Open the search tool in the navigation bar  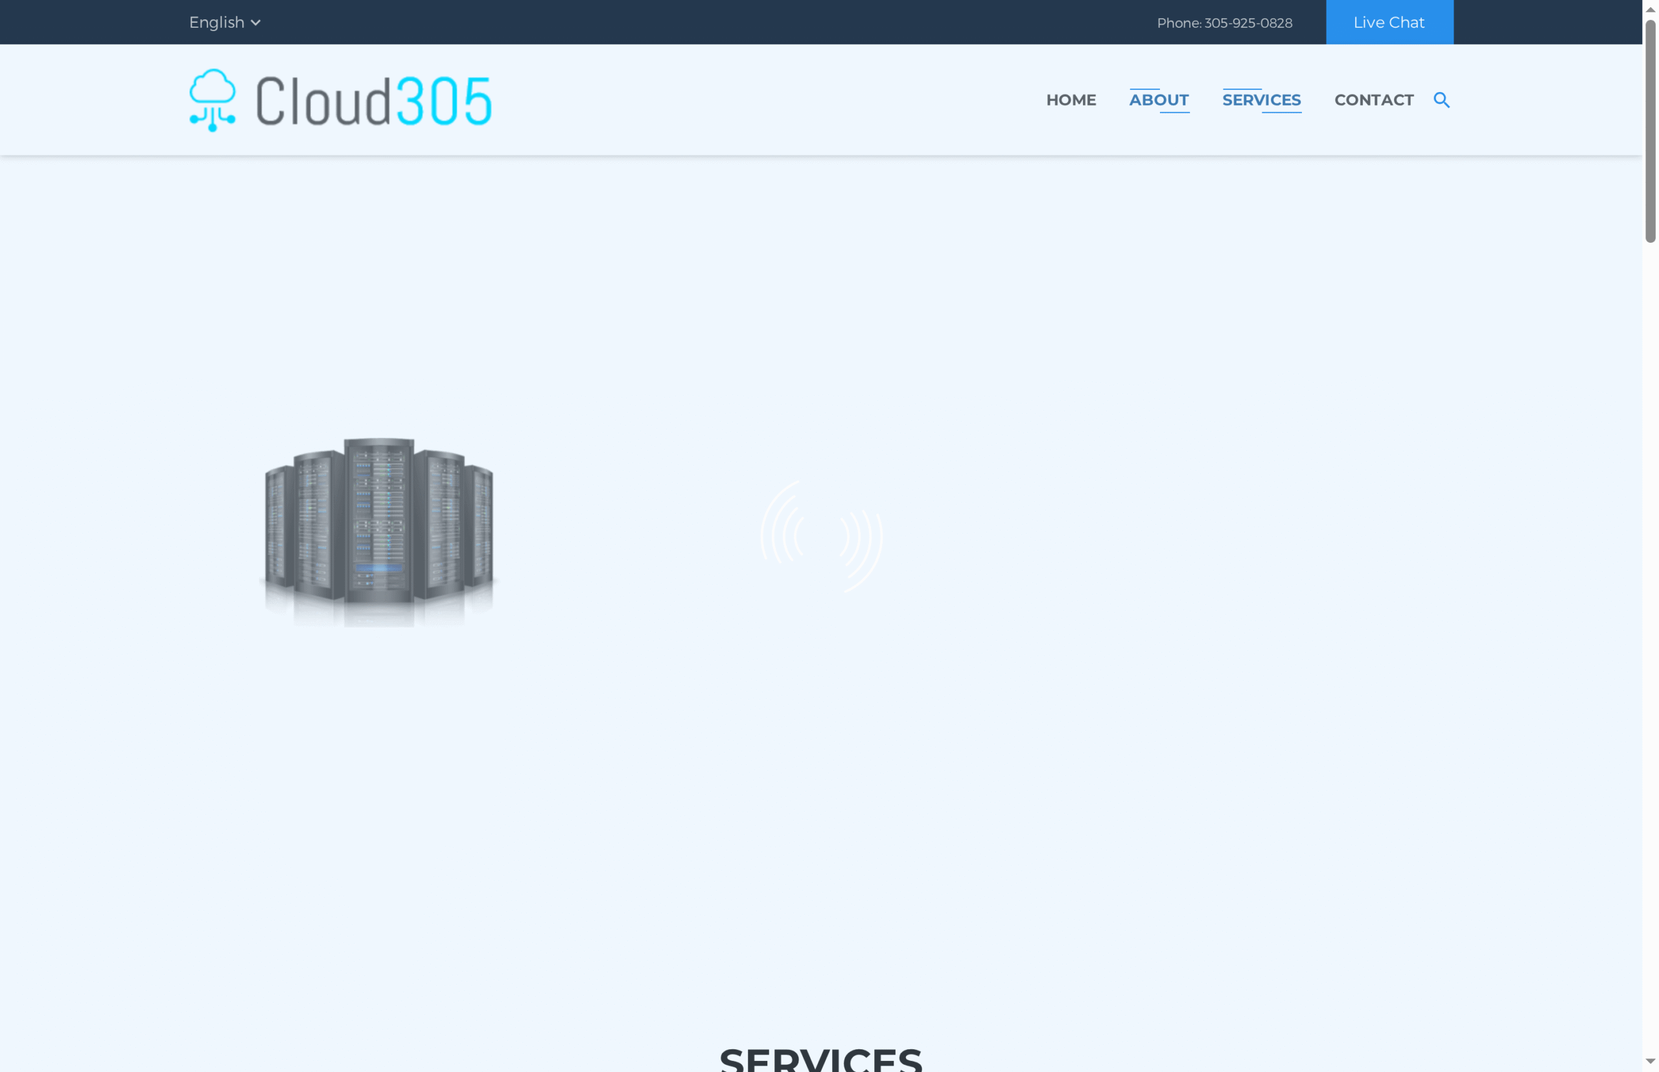[x=1441, y=100]
